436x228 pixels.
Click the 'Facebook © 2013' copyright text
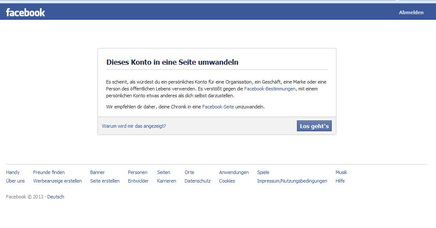25,197
